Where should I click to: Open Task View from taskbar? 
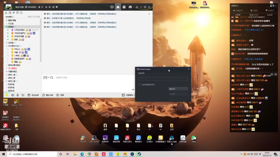(x=68, y=154)
